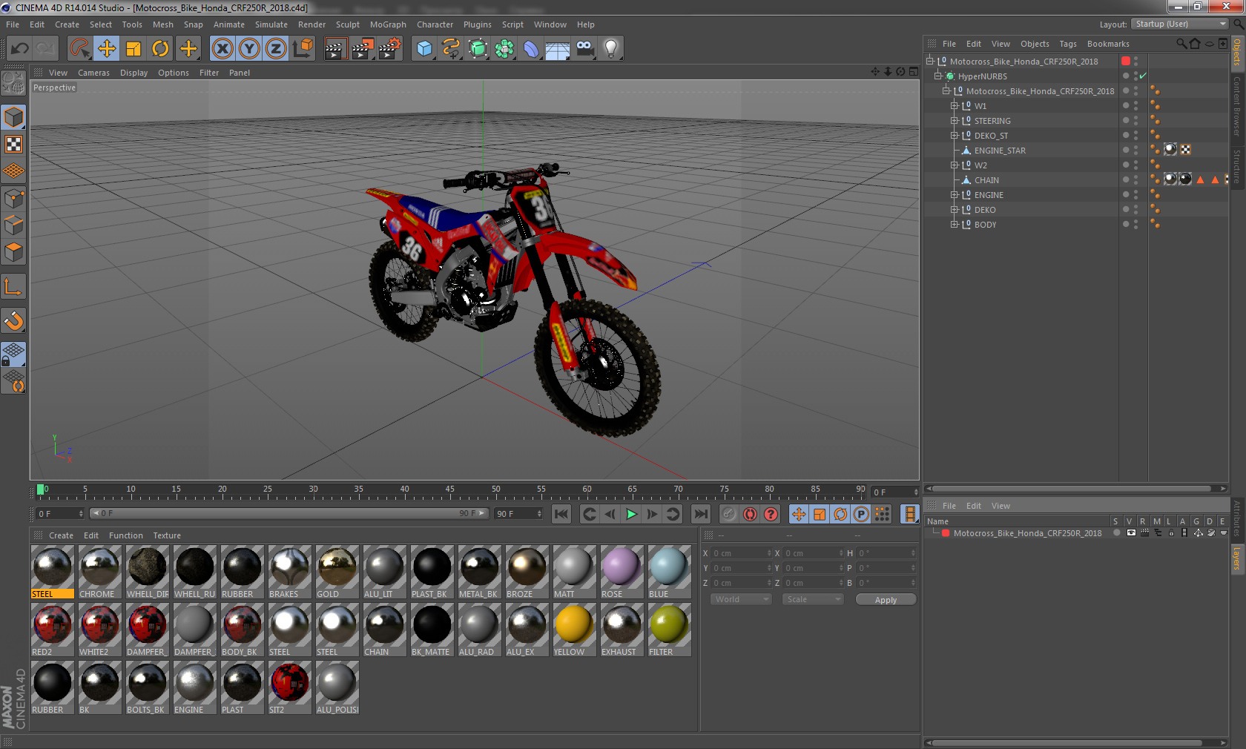
Task: Open the viewport Cameras menu
Action: pyautogui.click(x=93, y=73)
